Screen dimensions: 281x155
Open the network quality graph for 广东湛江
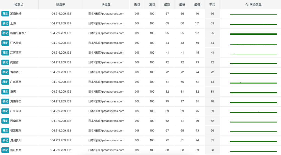click(x=253, y=112)
